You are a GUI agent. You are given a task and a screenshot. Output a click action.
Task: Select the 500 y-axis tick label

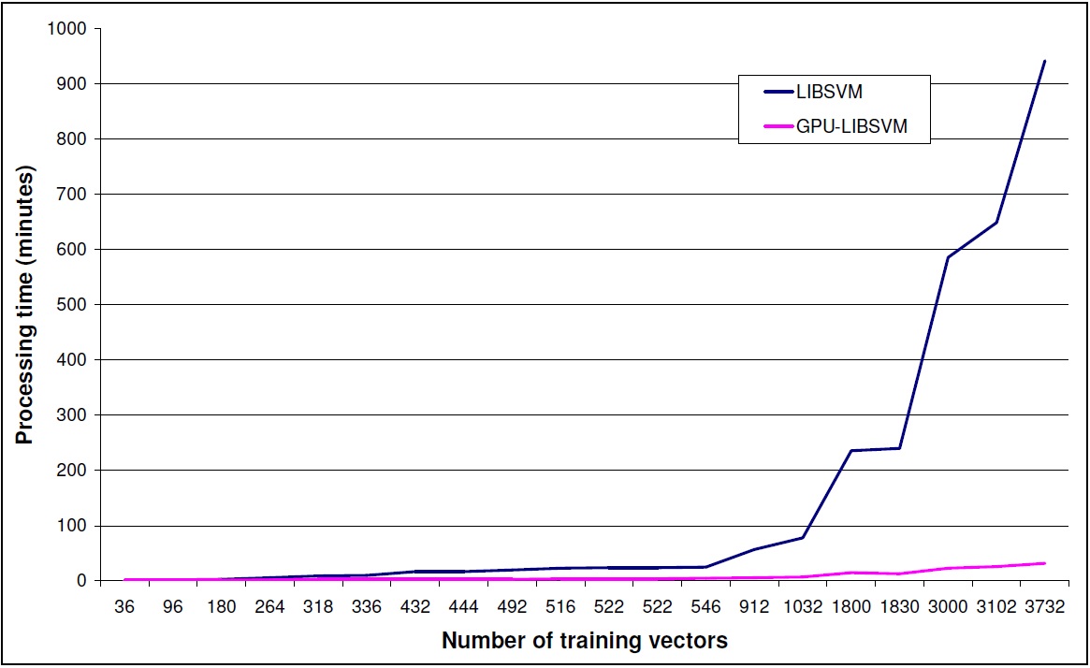[x=70, y=305]
